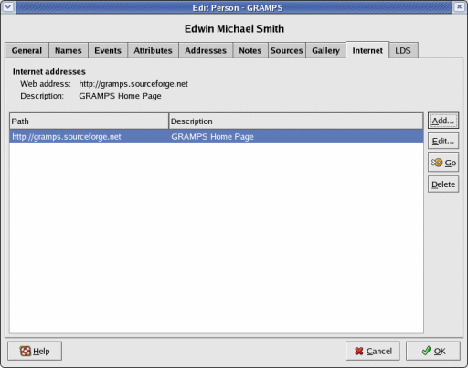This screenshot has width=468, height=368.
Task: Add a new internet address
Action: click(x=443, y=121)
